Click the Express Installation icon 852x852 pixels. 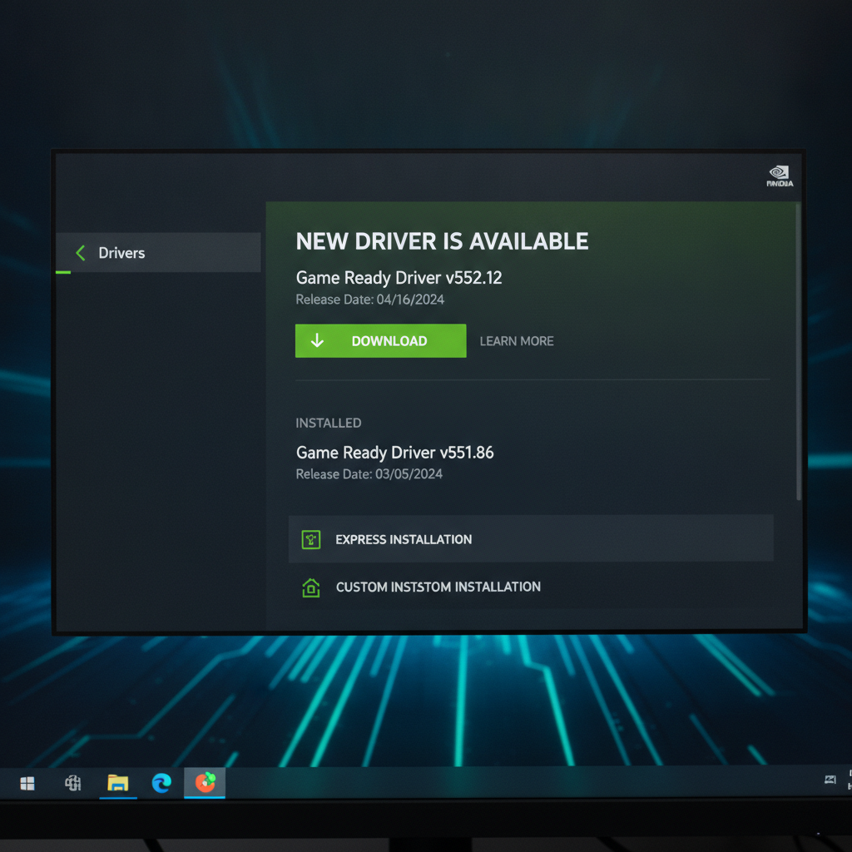(x=311, y=539)
